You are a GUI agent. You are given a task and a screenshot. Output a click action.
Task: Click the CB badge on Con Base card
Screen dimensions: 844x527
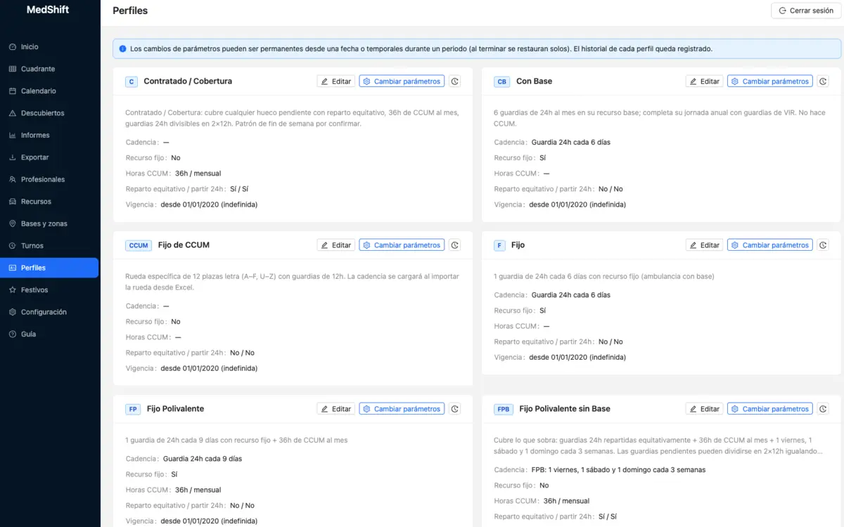(502, 82)
